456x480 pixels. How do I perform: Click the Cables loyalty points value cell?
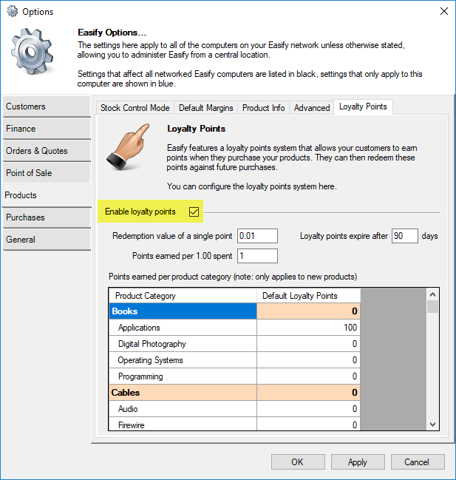click(x=308, y=393)
